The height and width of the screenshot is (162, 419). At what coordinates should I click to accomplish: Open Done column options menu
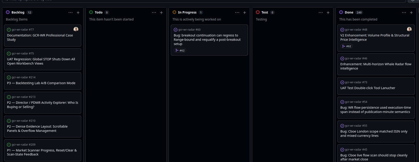404,13
